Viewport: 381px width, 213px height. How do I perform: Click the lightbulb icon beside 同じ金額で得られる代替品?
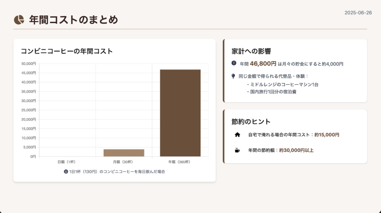pos(233,76)
